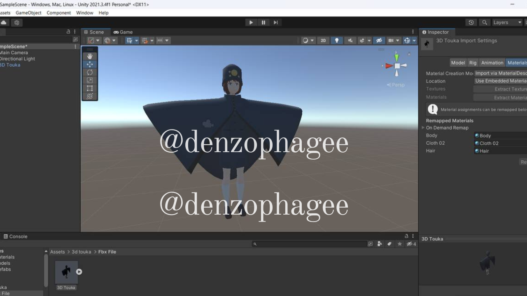Open the GameObject menu
The height and width of the screenshot is (296, 527).
[28, 13]
